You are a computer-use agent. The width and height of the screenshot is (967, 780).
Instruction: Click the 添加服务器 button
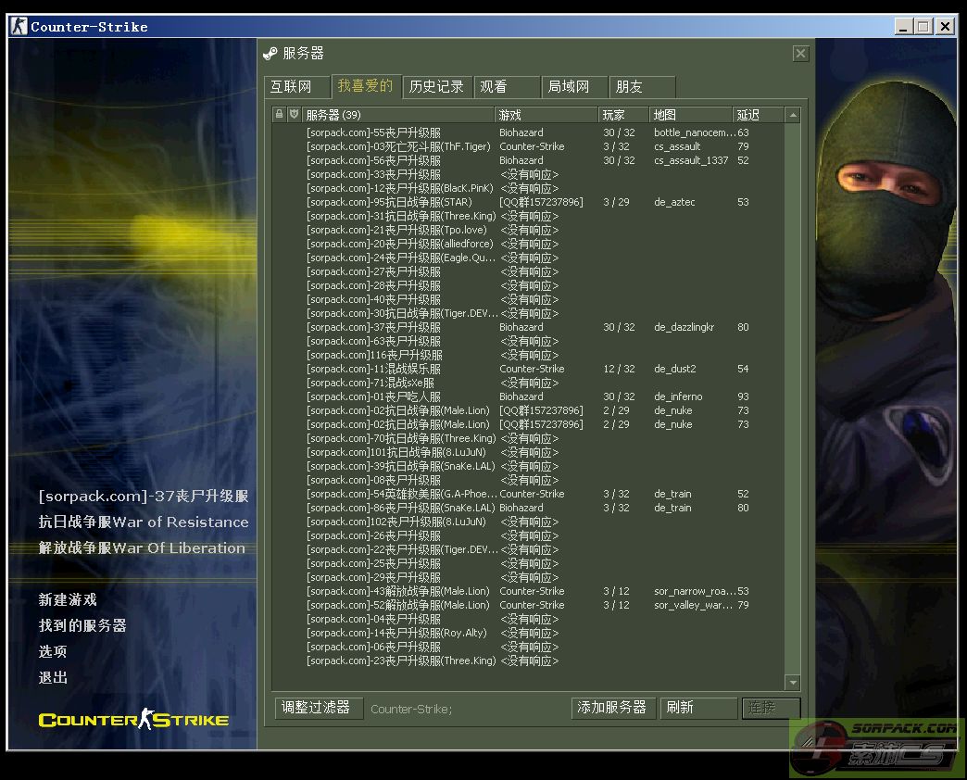click(614, 708)
